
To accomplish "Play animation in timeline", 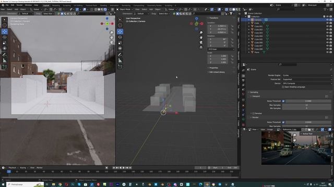I will [124, 168].
